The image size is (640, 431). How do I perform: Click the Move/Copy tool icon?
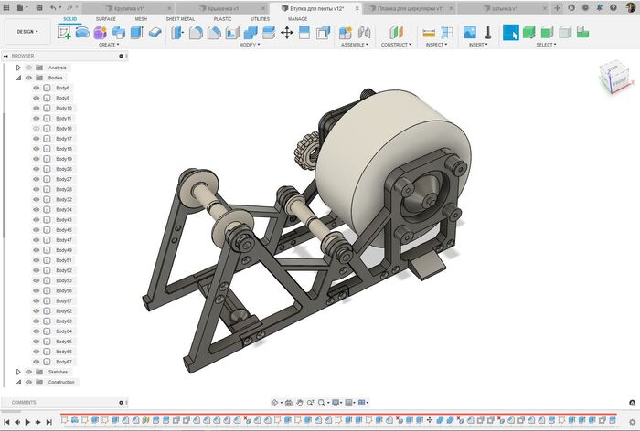point(286,32)
